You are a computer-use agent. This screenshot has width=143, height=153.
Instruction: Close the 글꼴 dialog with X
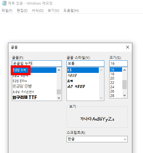(128, 47)
